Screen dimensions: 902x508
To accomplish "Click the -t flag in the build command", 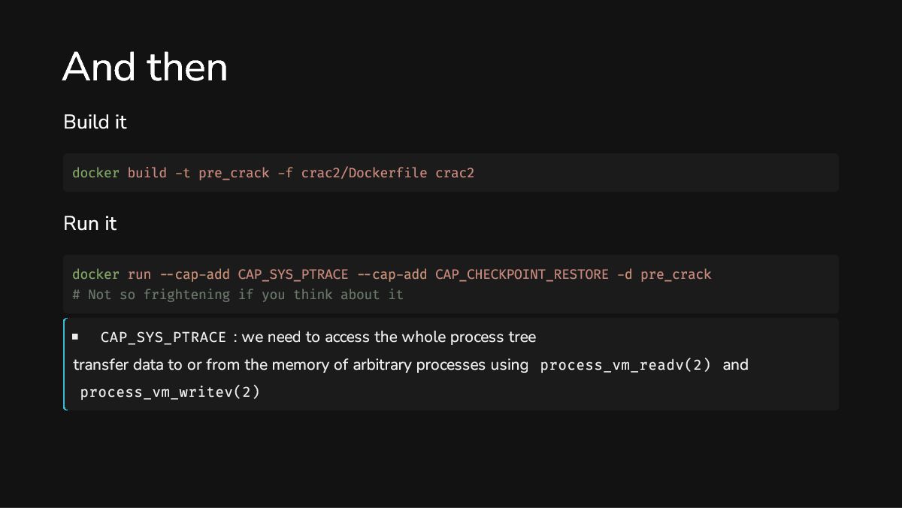I will (183, 173).
